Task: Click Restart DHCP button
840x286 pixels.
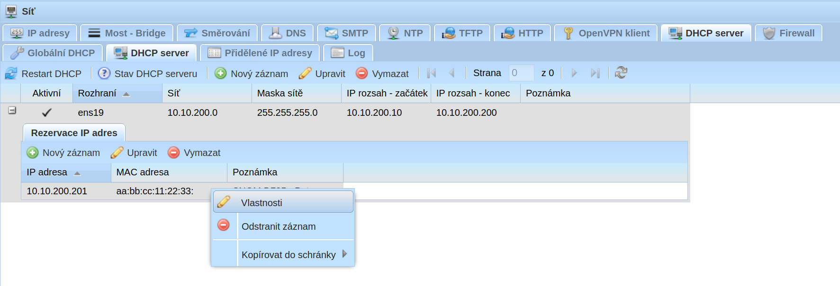Action: 43,73
